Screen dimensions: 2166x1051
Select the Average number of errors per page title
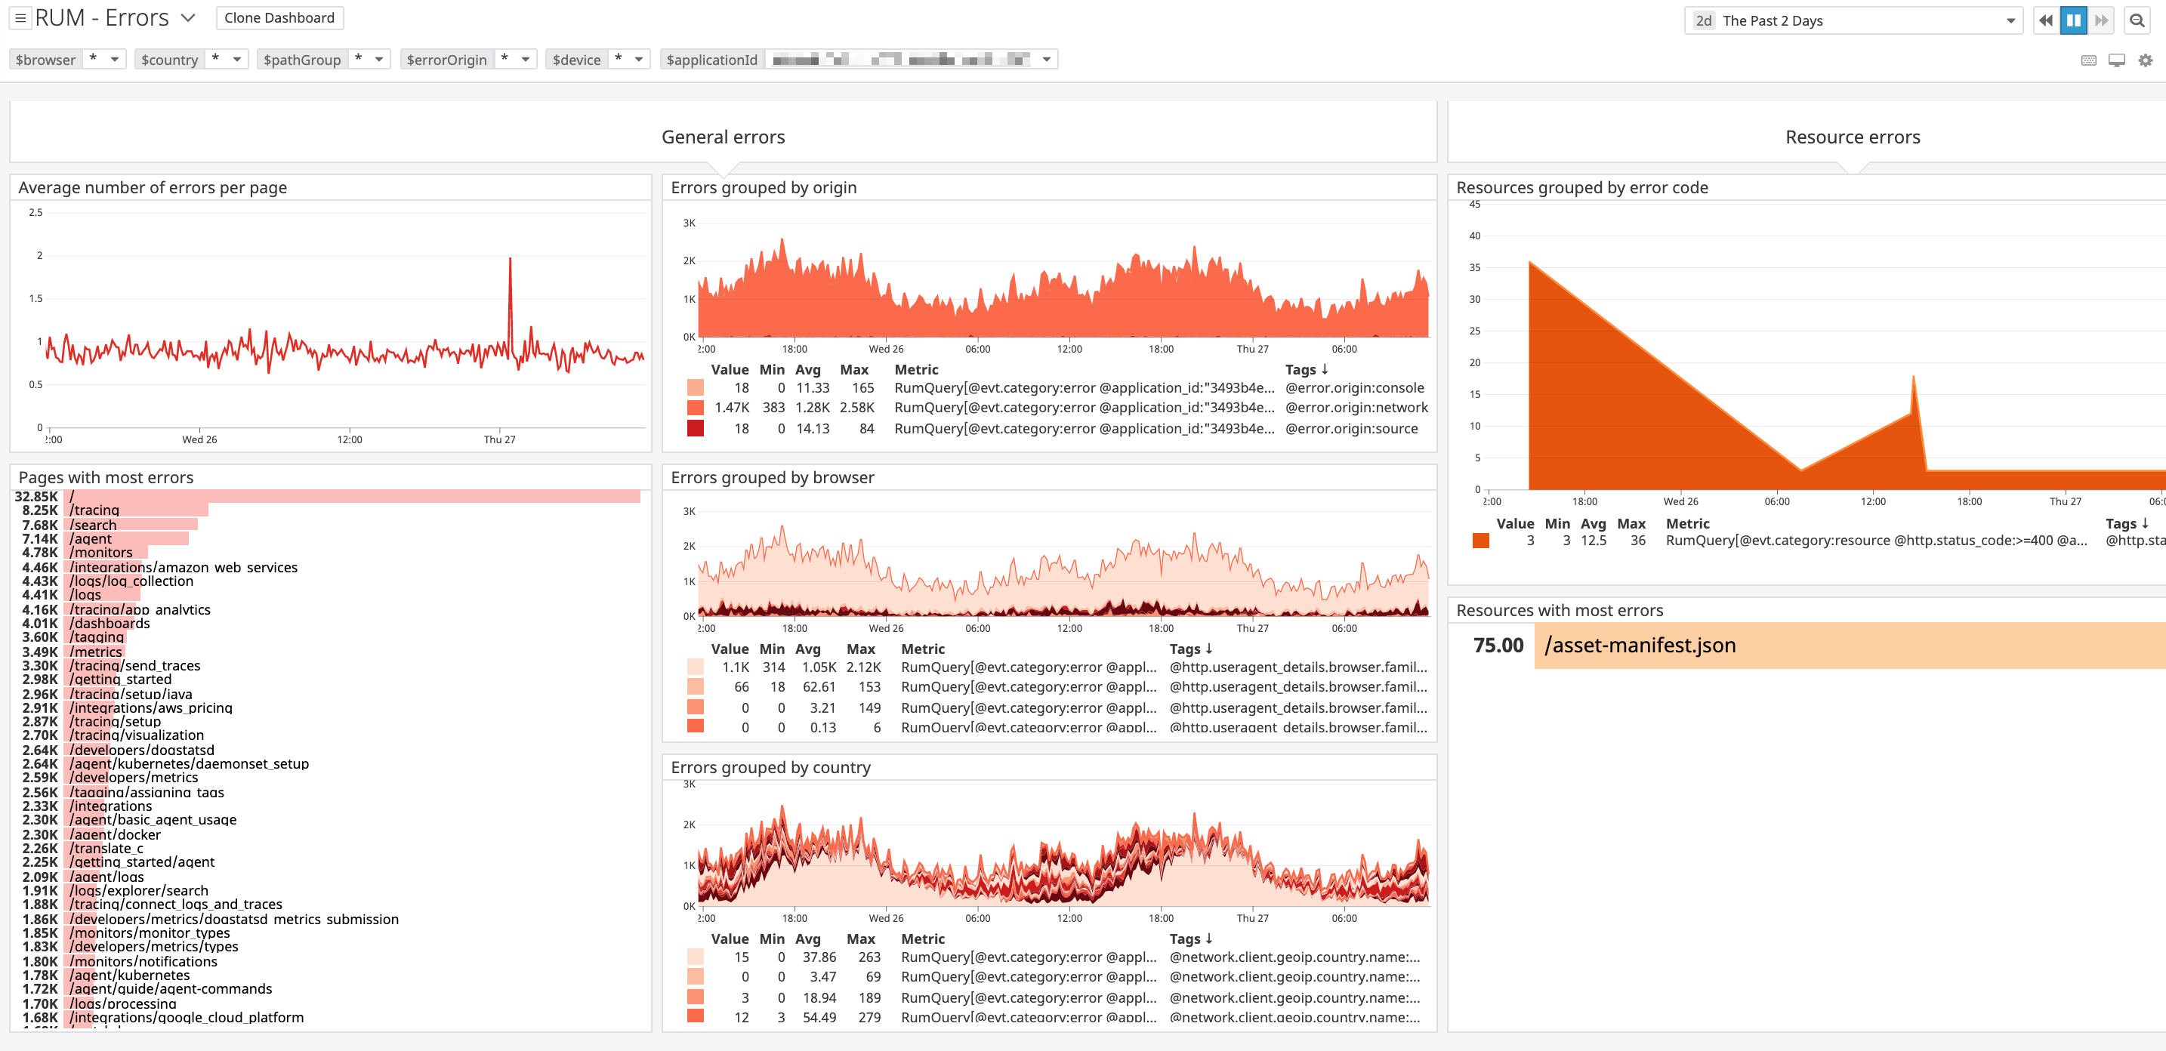[x=153, y=187]
